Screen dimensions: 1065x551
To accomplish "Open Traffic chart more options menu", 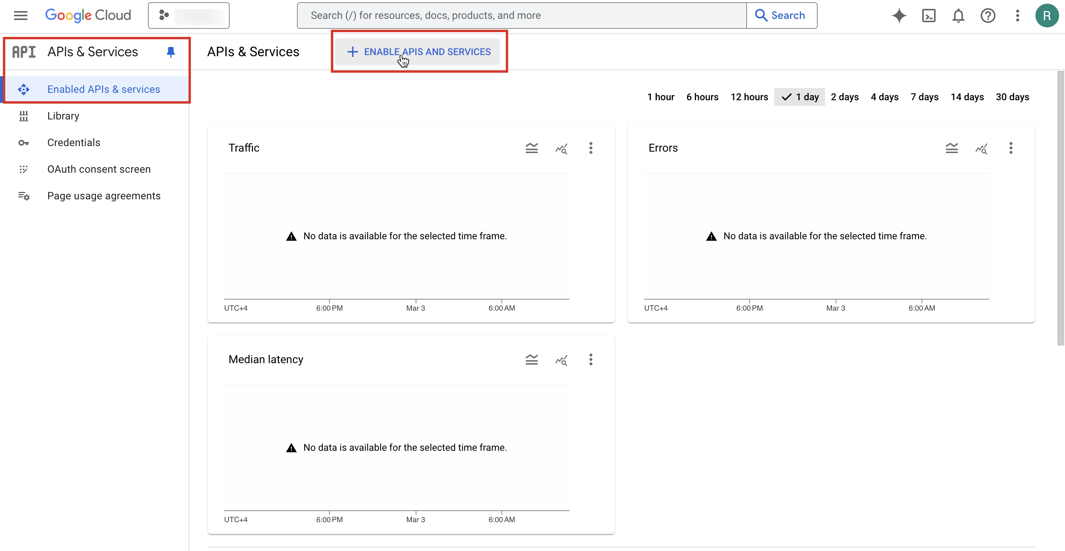I will pyautogui.click(x=591, y=148).
